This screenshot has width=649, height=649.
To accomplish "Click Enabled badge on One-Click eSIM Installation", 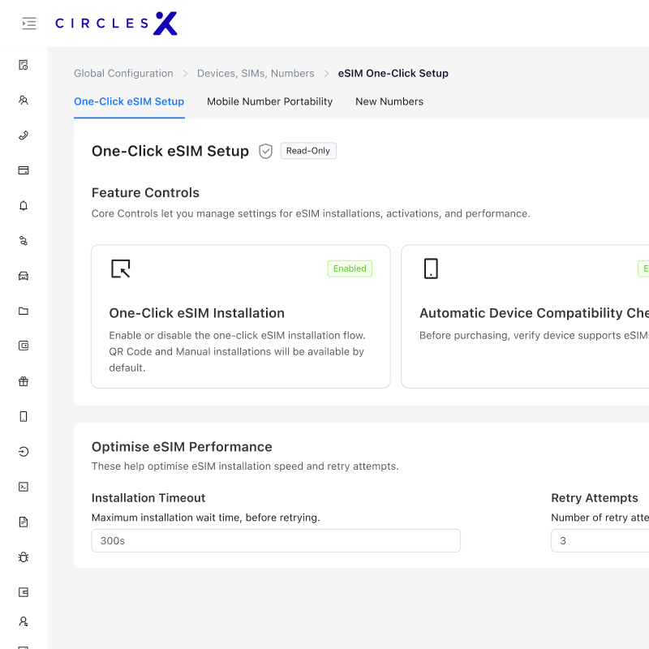I will pos(350,269).
